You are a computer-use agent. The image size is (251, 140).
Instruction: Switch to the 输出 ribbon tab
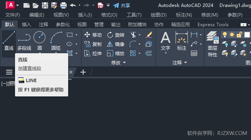[116, 25]
